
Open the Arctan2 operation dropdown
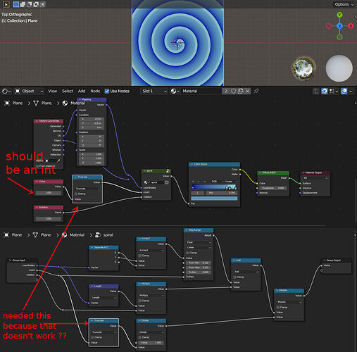click(151, 251)
